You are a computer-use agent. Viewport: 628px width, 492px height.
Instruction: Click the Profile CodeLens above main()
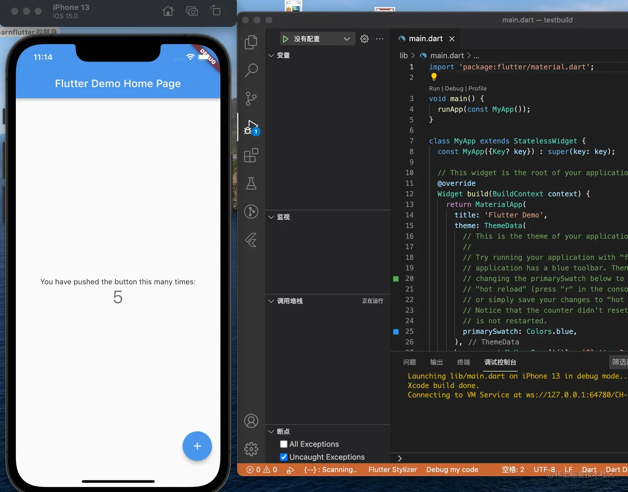click(x=478, y=89)
